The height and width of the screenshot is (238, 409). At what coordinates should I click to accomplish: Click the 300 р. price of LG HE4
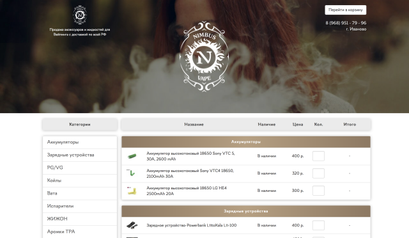298,191
